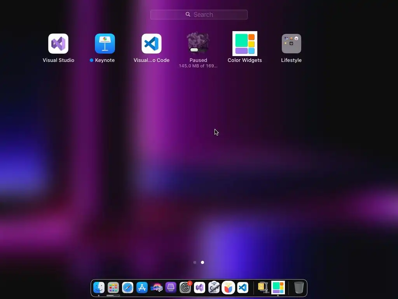Resume the paused app download icon
This screenshot has width=398, height=299.
[198, 43]
